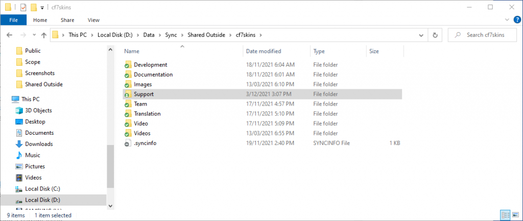Open address bar history dropdown

click(422, 35)
